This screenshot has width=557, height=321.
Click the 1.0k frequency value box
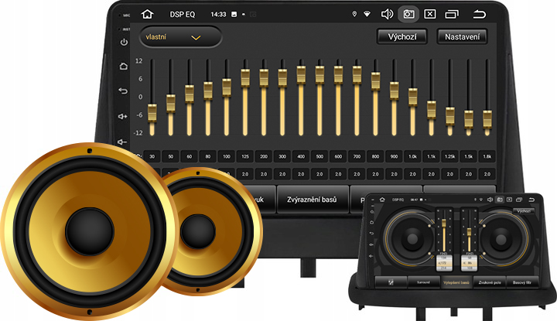pyautogui.click(x=412, y=157)
